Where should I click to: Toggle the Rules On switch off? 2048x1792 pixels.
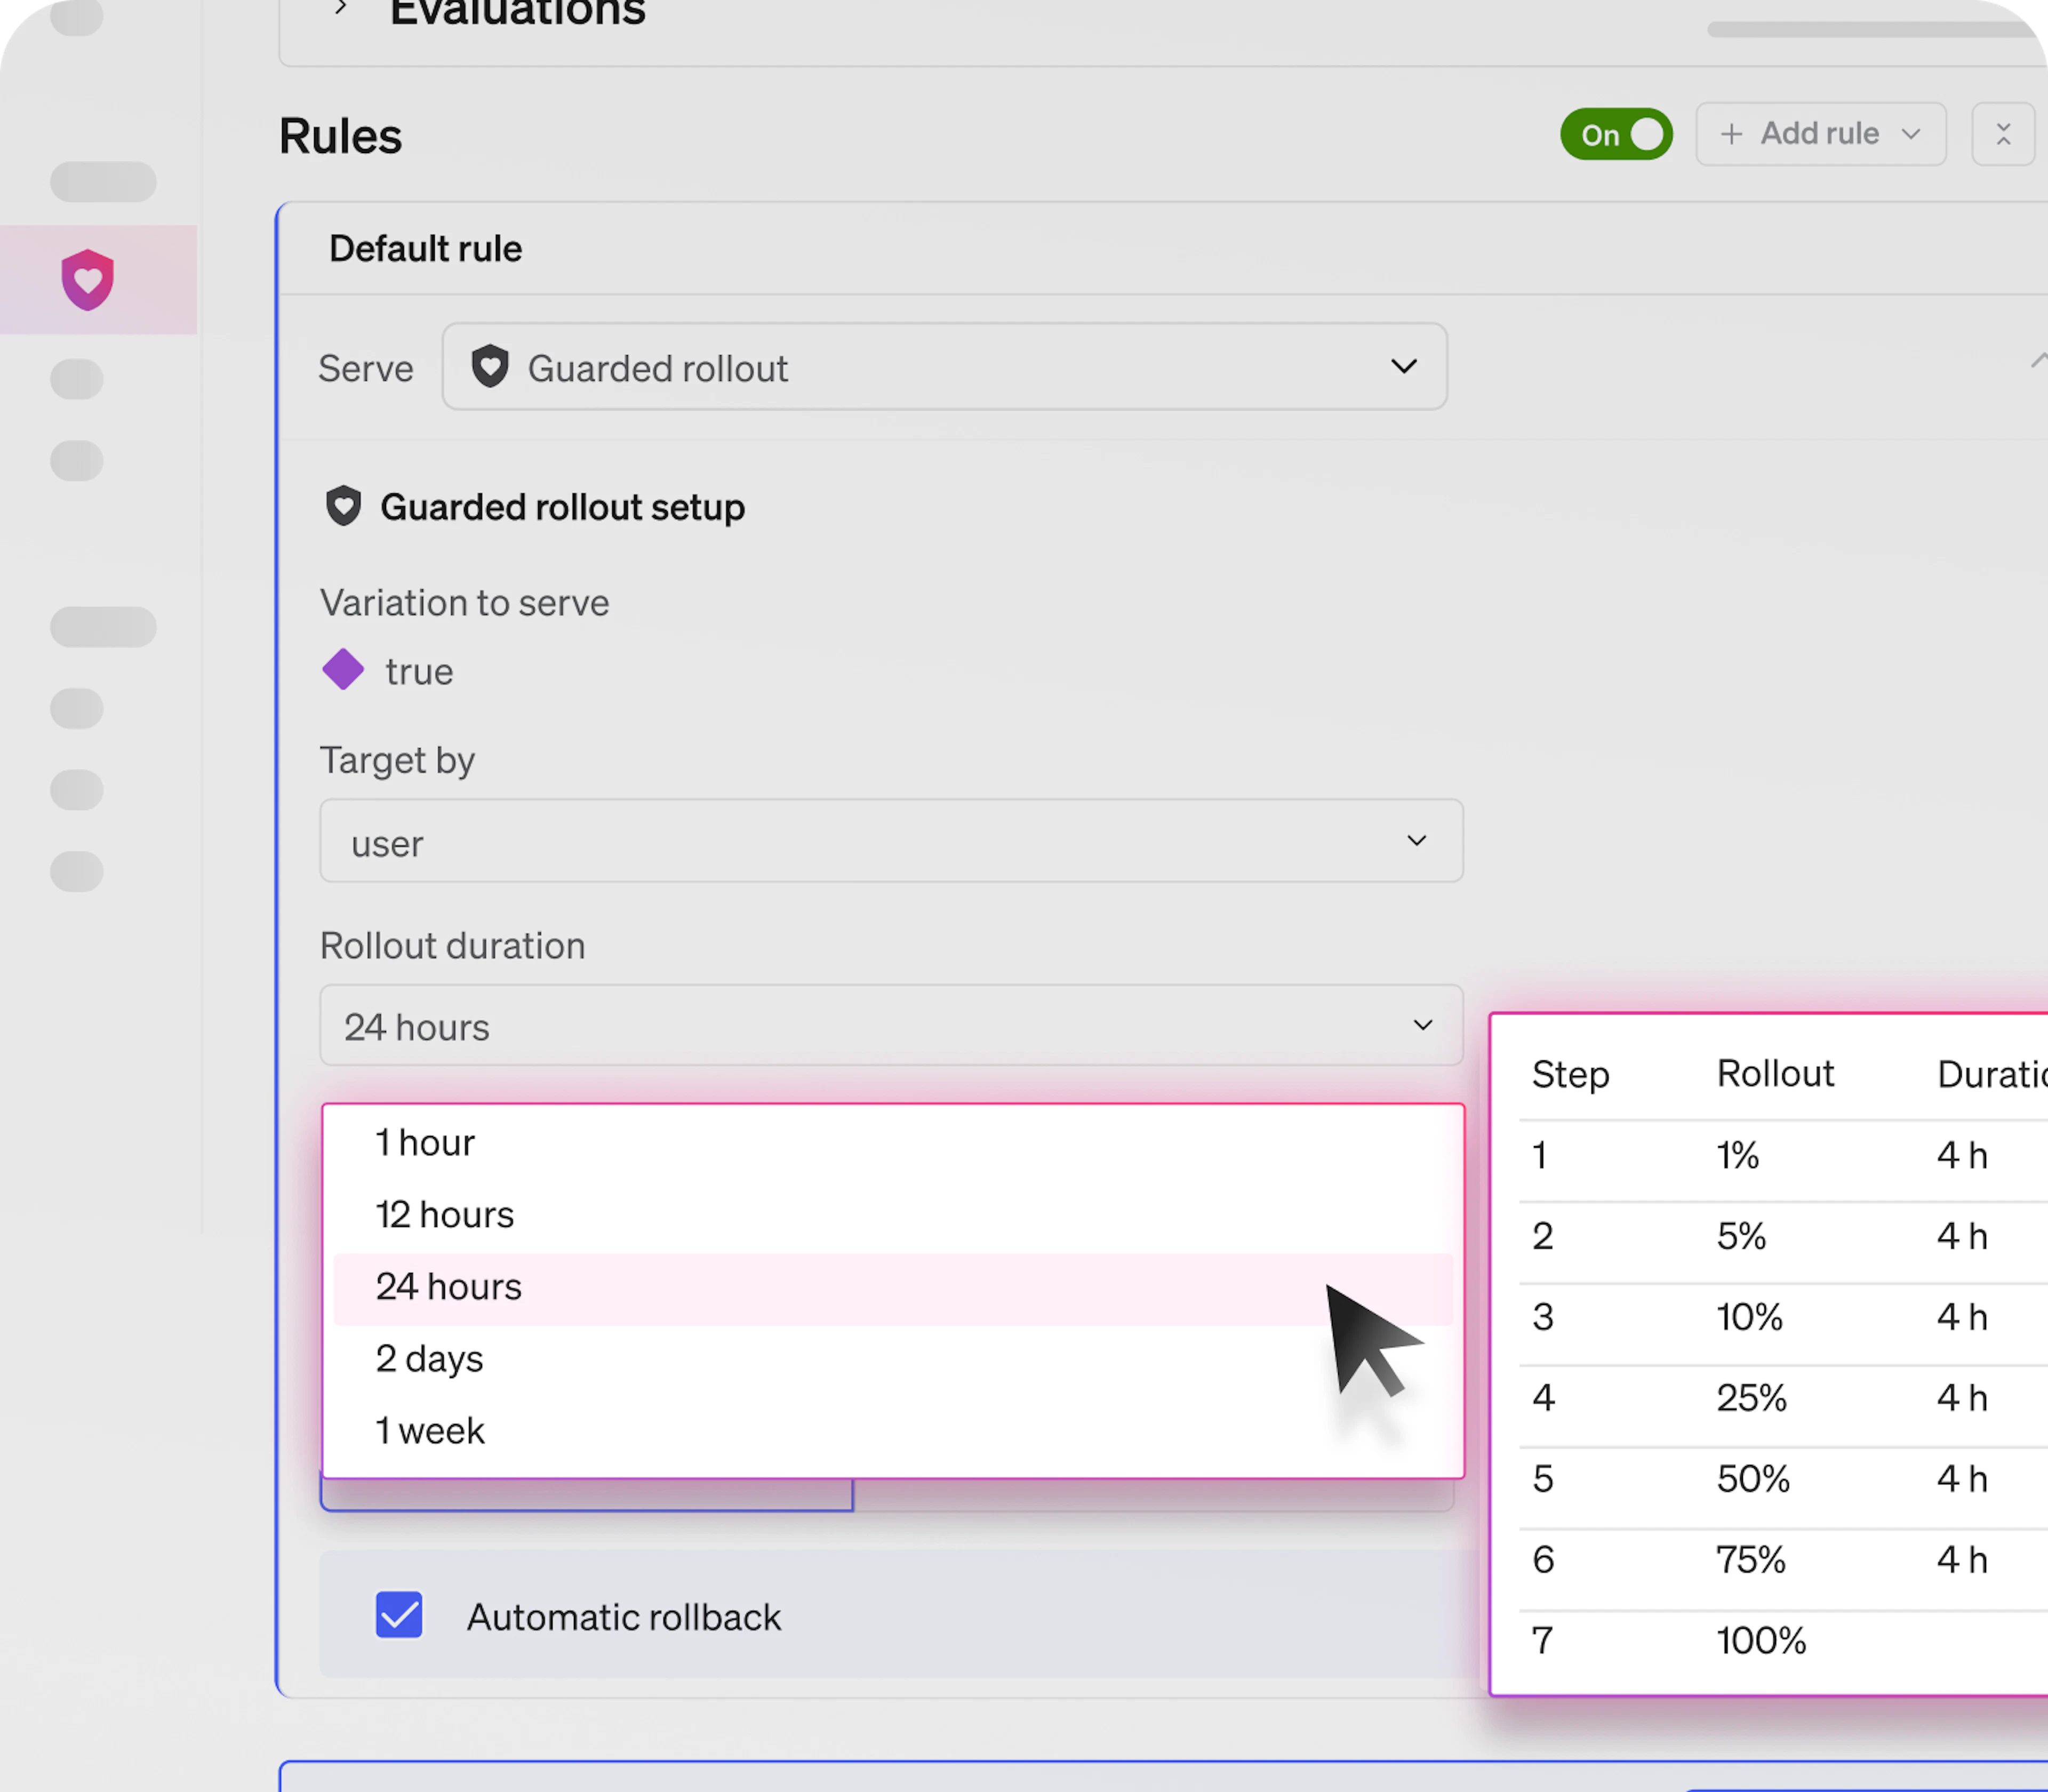pyautogui.click(x=1616, y=134)
